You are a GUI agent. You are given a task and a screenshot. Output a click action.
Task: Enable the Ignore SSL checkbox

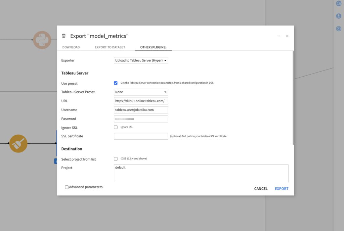click(116, 127)
